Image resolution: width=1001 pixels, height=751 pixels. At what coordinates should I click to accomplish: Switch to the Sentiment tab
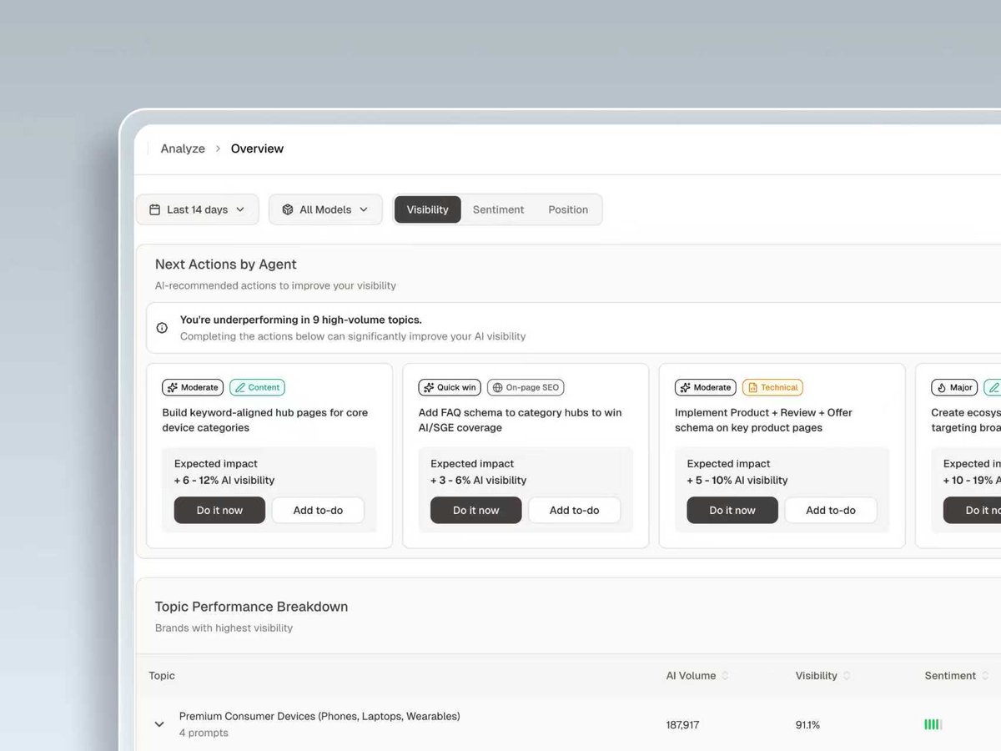tap(498, 209)
